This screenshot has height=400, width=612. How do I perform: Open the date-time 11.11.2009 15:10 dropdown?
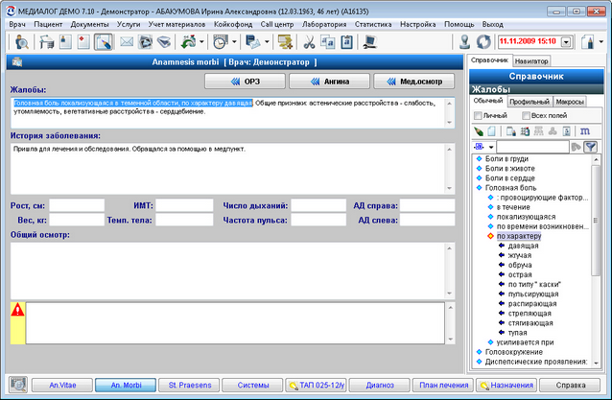click(566, 42)
